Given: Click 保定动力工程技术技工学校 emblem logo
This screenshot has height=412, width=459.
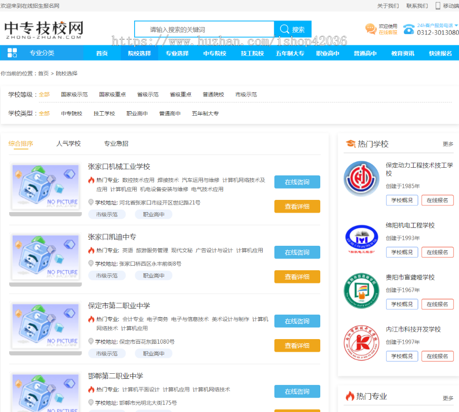Looking at the screenshot, I should (x=361, y=178).
